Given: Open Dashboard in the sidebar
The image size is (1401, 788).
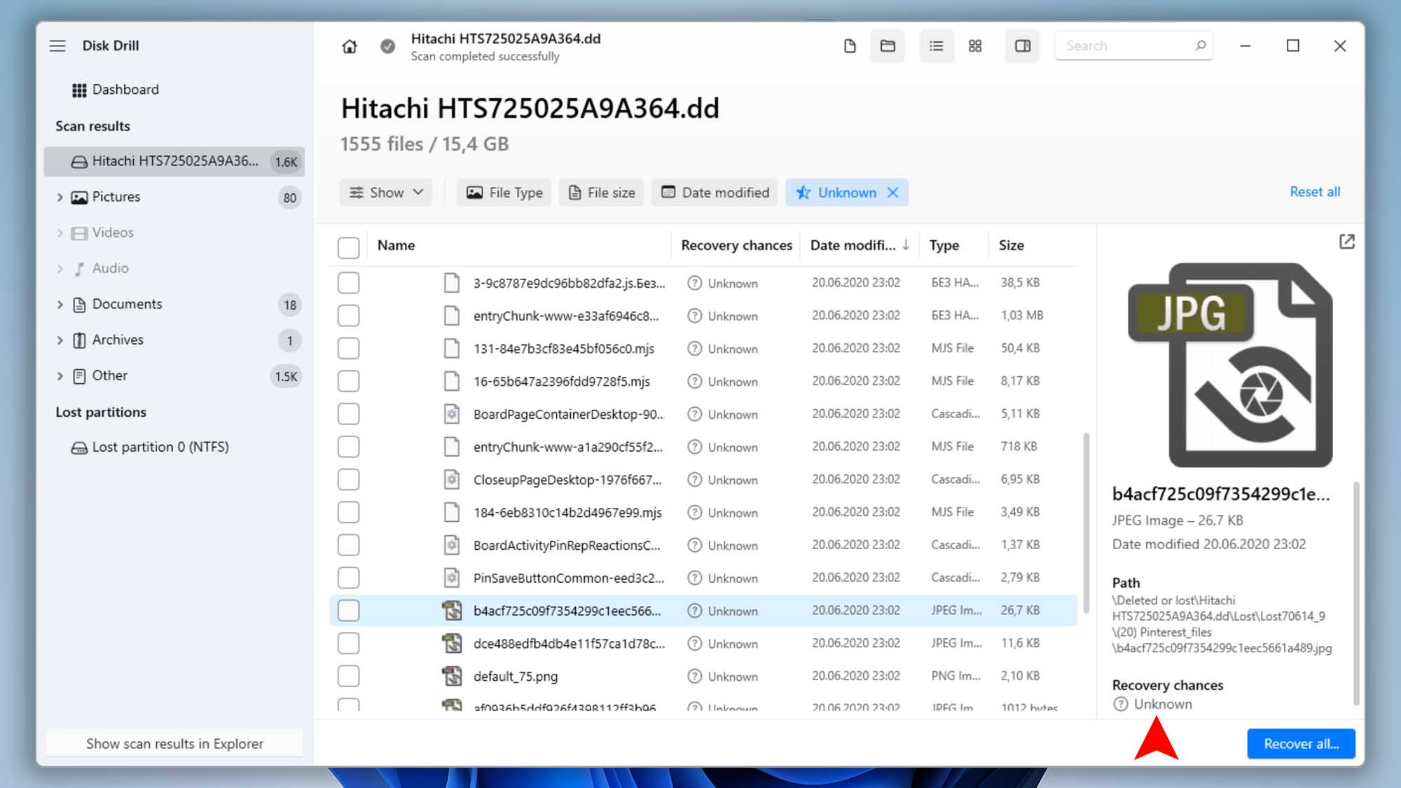Looking at the screenshot, I should tap(125, 90).
